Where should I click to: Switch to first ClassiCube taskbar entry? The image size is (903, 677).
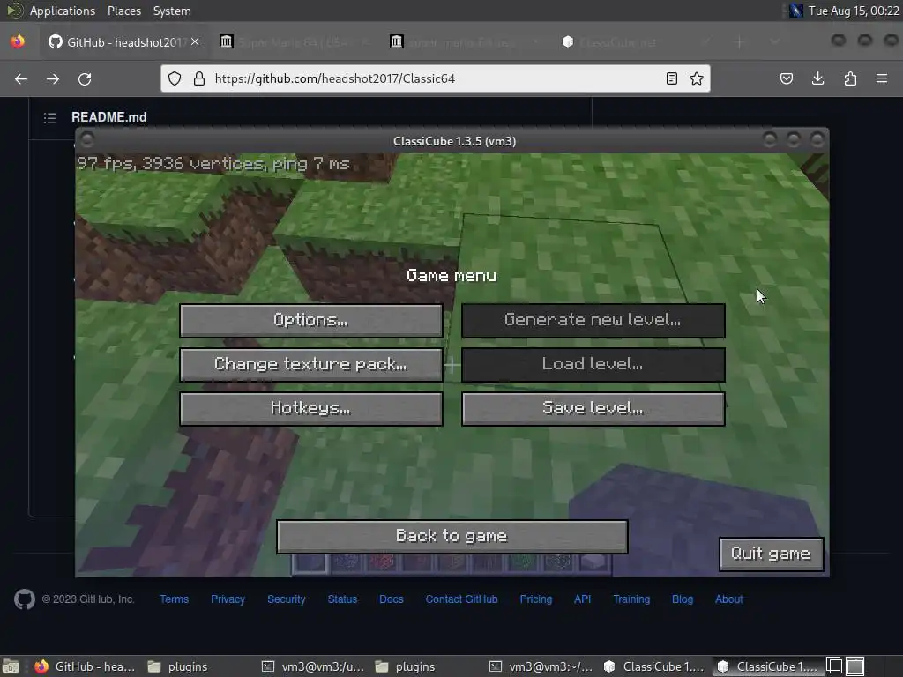coord(654,666)
